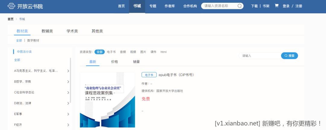
Task: Click the 登录 link in header
Action: 286,6
